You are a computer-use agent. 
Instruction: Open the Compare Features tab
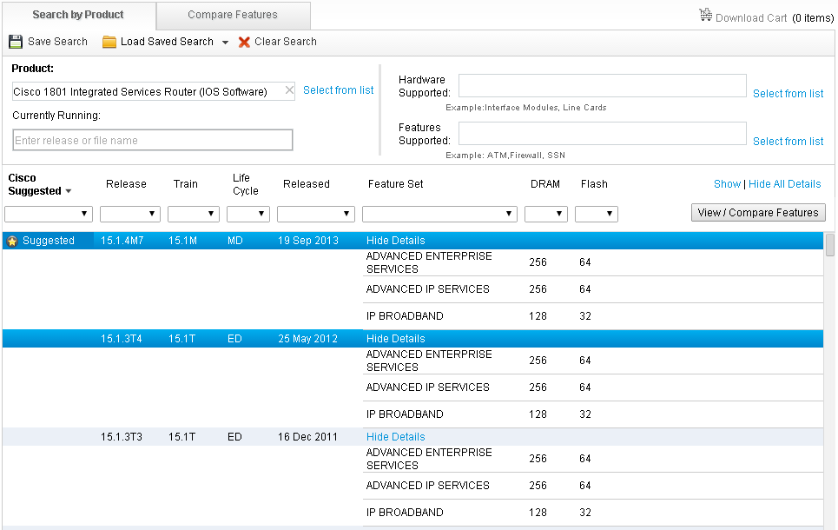coord(233,15)
